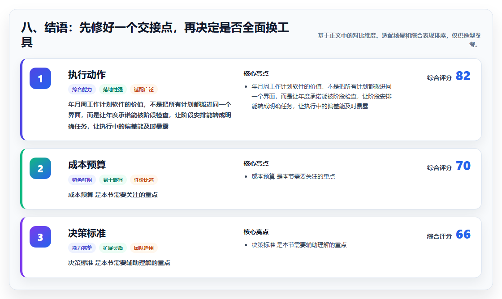This screenshot has height=299, width=502.
Task: Click the 性价比高 tag
Action: point(144,180)
